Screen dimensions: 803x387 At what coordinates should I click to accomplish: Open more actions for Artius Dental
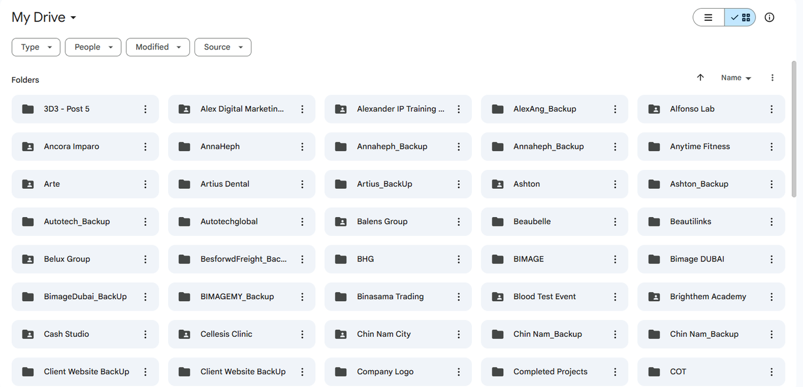[302, 184]
